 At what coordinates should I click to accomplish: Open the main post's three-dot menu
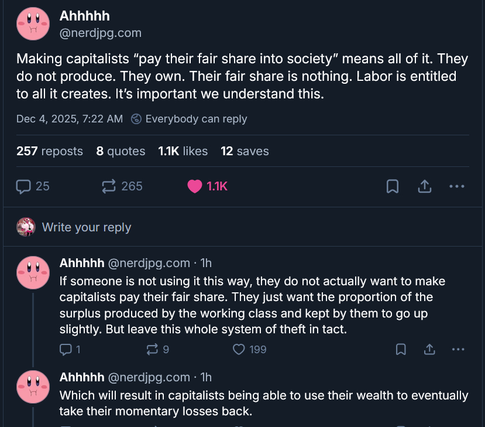tap(456, 186)
